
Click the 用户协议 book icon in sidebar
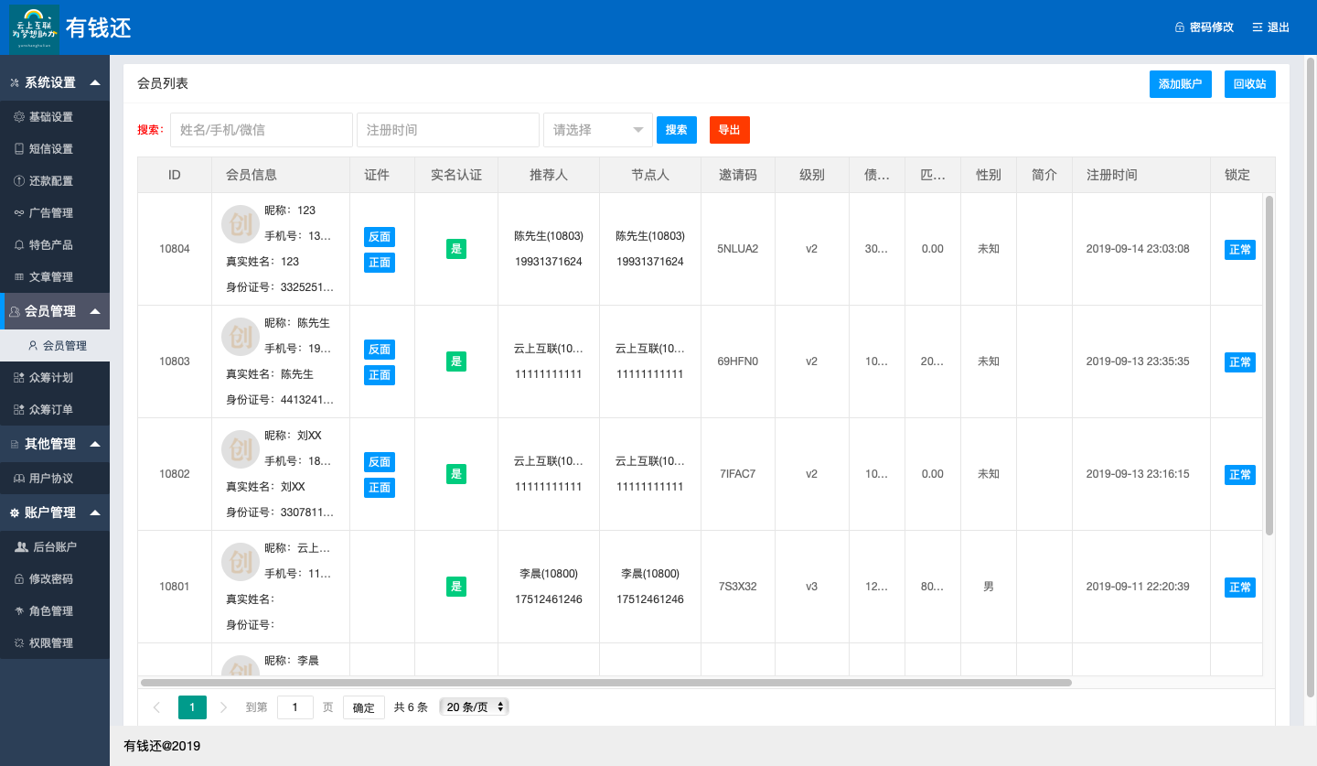pyautogui.click(x=19, y=479)
